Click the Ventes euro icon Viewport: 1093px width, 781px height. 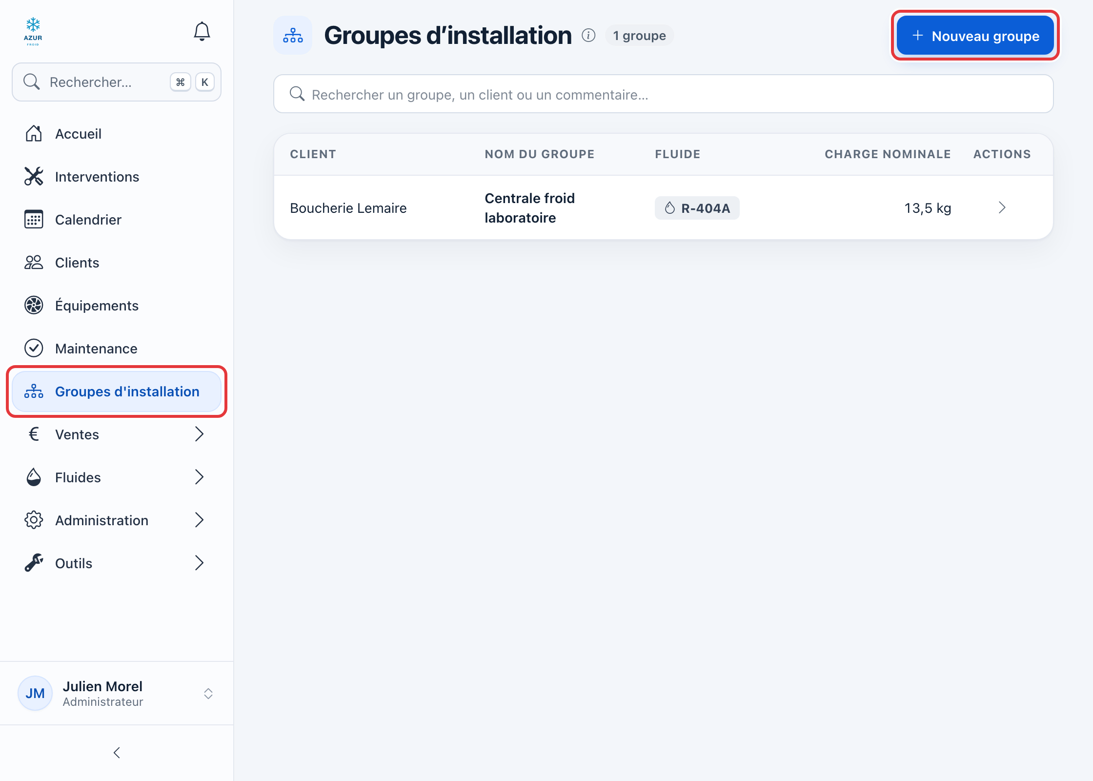34,434
